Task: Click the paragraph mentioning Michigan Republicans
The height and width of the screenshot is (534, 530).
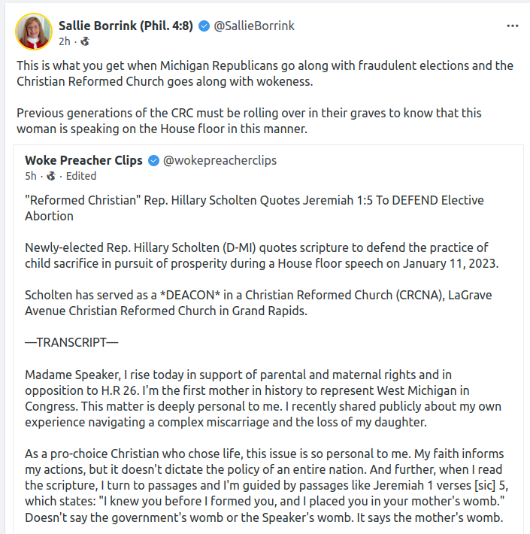Action: point(265,73)
